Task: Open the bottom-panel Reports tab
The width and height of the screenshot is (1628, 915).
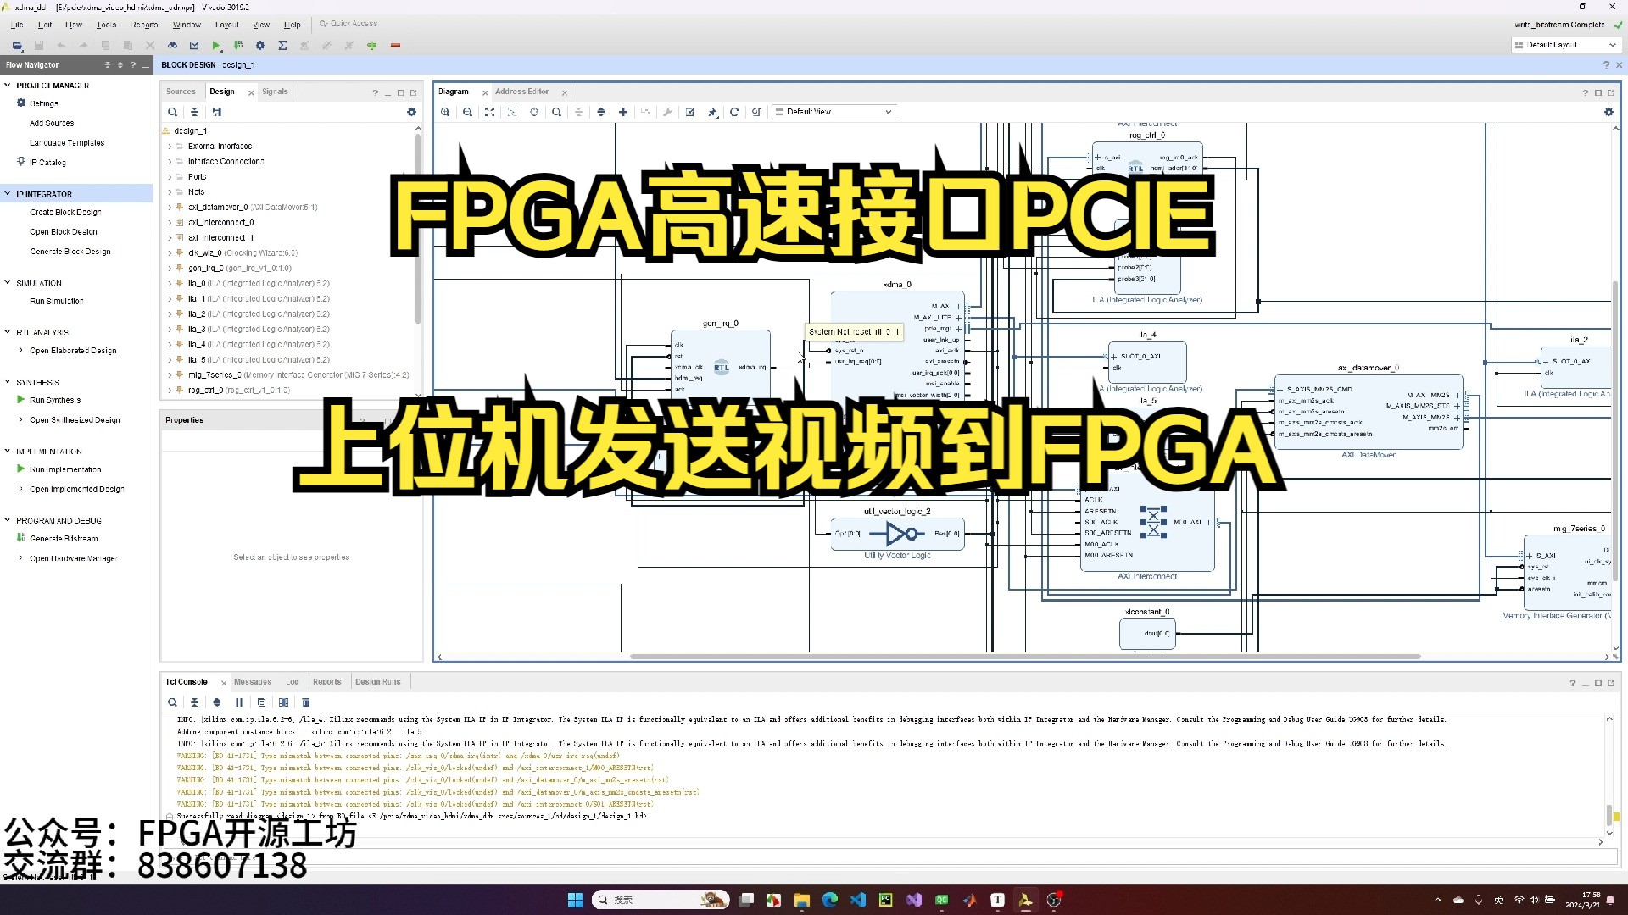Action: pos(326,682)
